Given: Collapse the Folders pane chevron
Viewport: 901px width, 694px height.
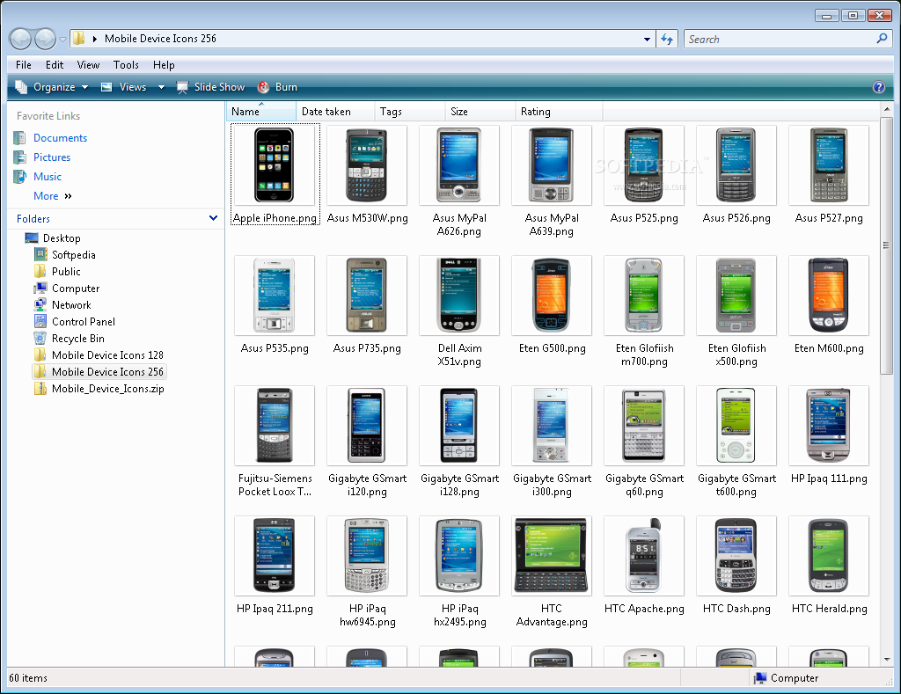Looking at the screenshot, I should click(213, 218).
